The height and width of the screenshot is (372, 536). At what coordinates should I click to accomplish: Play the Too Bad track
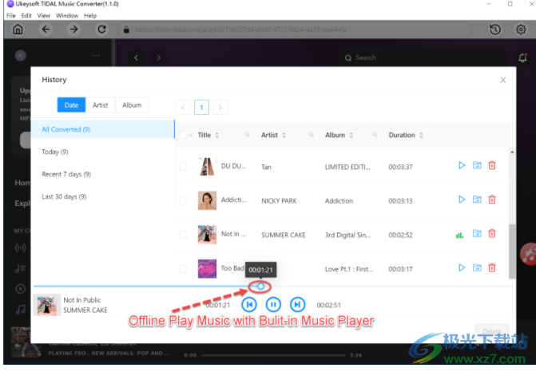point(462,267)
